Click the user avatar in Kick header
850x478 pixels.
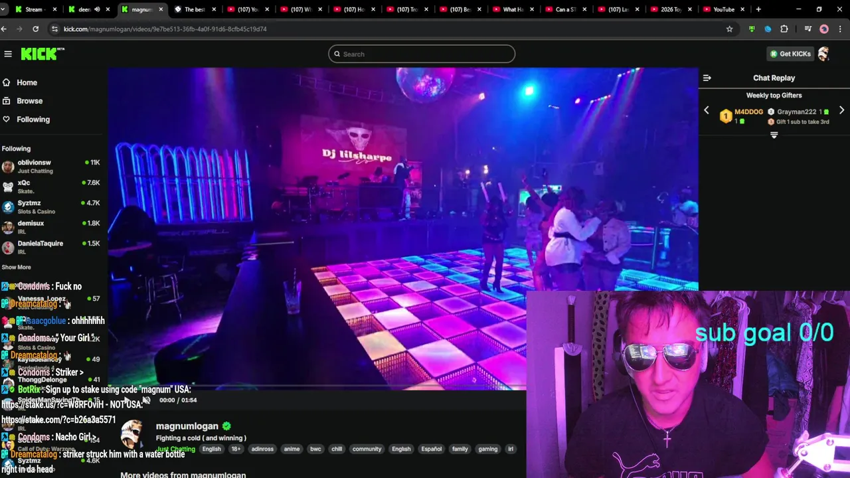823,54
